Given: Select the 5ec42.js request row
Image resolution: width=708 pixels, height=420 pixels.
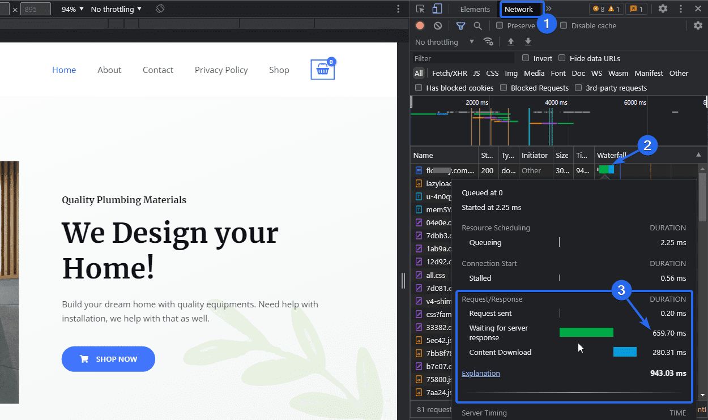Looking at the screenshot, I should [432, 340].
